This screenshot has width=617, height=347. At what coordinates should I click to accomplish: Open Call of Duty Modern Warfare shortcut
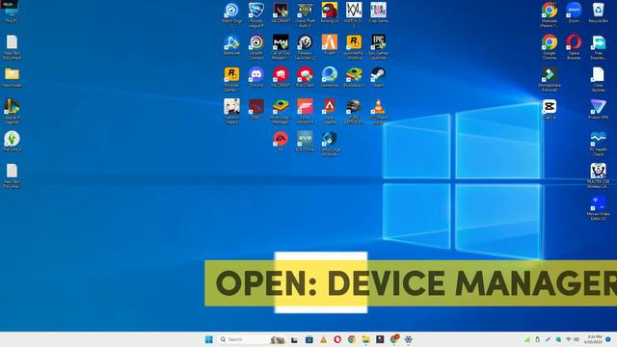pyautogui.click(x=281, y=47)
